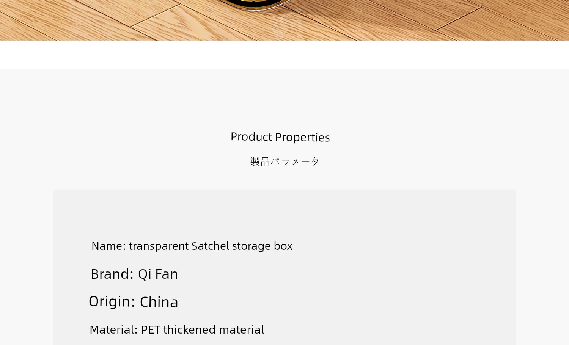The width and height of the screenshot is (569, 345).
Task: Click the word 'Satchel' in name row
Action: [x=210, y=246]
